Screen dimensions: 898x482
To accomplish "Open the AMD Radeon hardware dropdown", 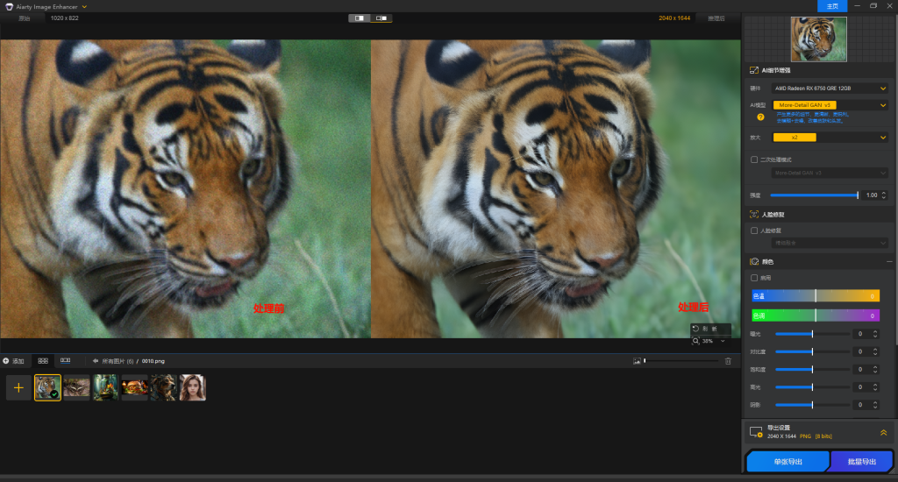I will click(x=830, y=88).
